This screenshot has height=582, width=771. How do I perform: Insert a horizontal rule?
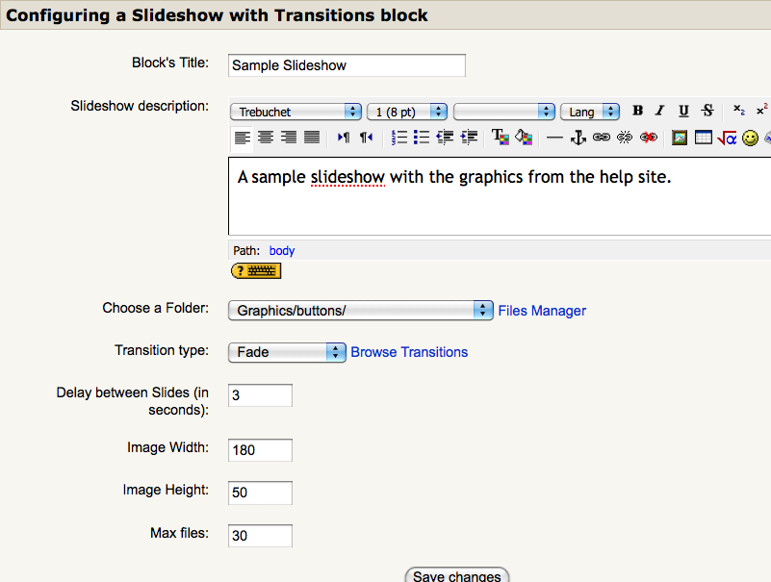click(555, 138)
